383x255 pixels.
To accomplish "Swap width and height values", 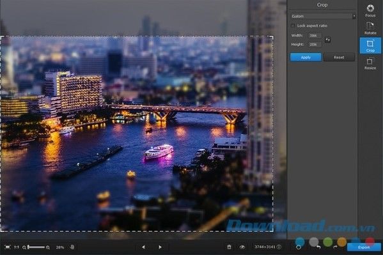I will pos(327,40).
